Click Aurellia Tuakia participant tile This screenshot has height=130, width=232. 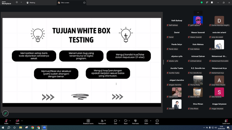[x=177, y=69]
